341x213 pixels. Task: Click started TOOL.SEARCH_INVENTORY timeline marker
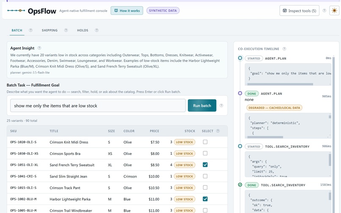click(x=240, y=146)
